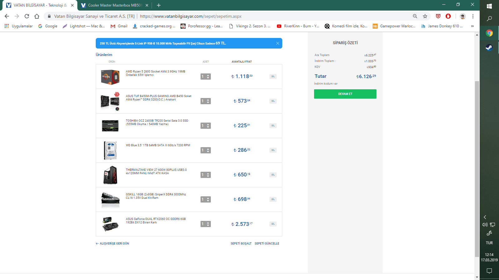Dismiss the blue S-Link promotion banner
Viewport: 499px width, 280px height.
[x=278, y=43]
